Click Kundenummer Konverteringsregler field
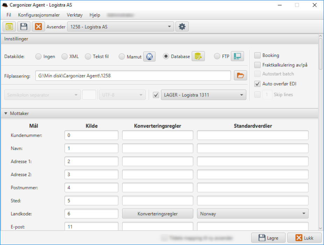The height and width of the screenshot is (245, 324). [158, 135]
